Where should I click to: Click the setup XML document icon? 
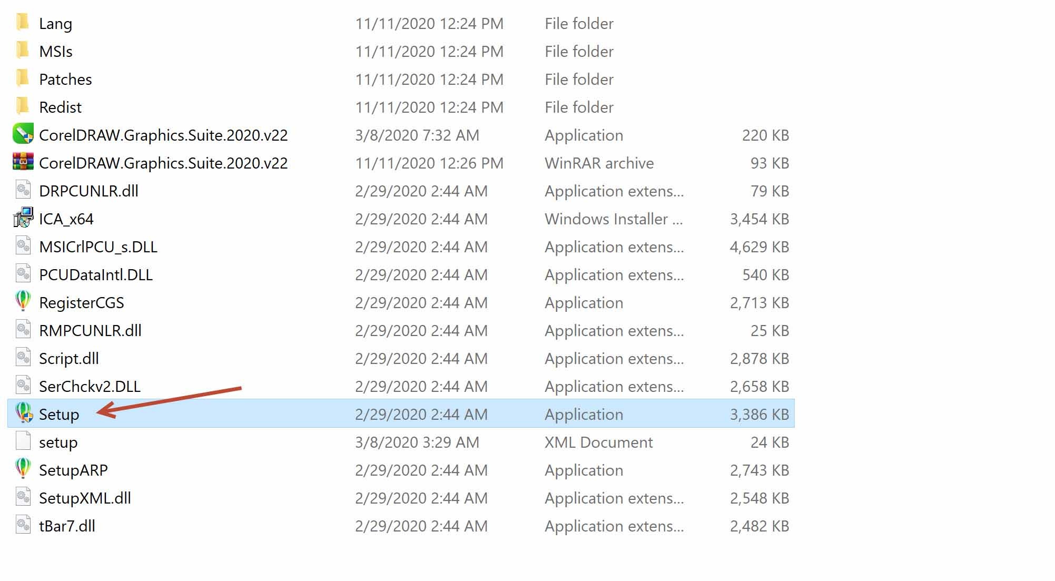23,441
